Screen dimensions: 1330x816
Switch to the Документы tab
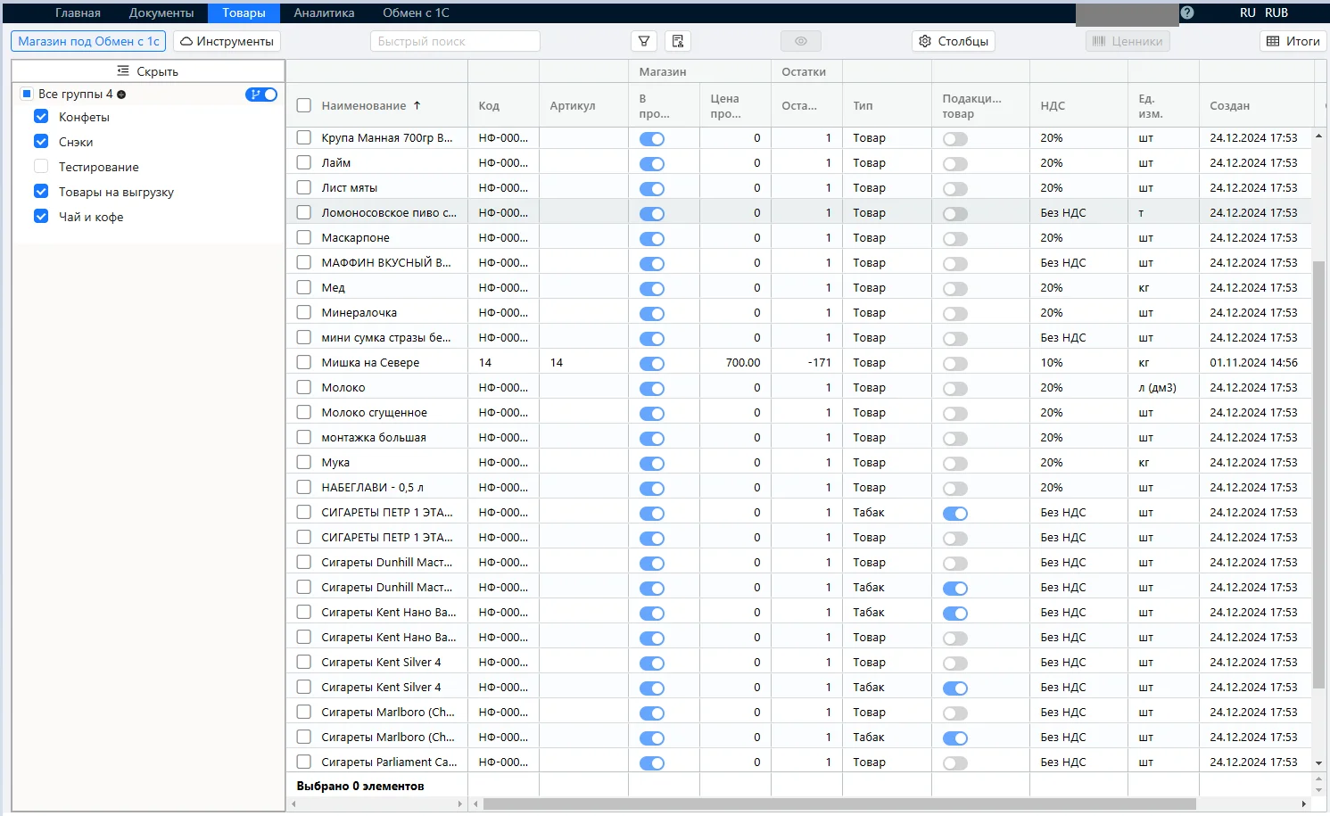[x=161, y=12]
